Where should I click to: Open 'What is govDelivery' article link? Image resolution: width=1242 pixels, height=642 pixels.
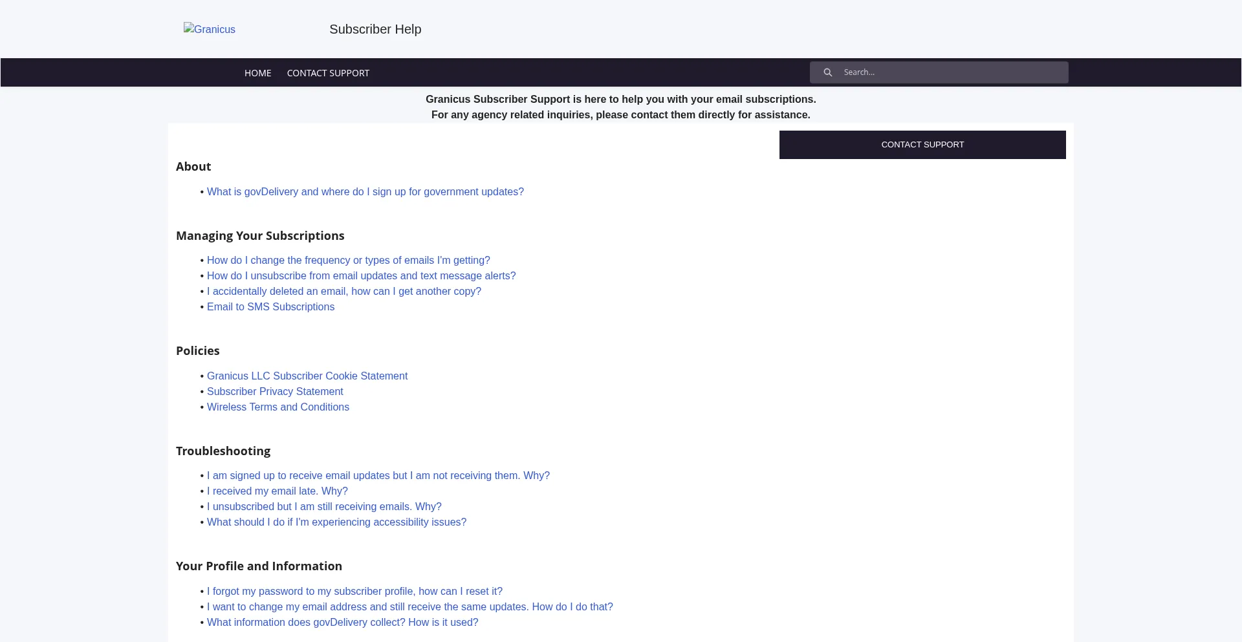[x=365, y=192]
